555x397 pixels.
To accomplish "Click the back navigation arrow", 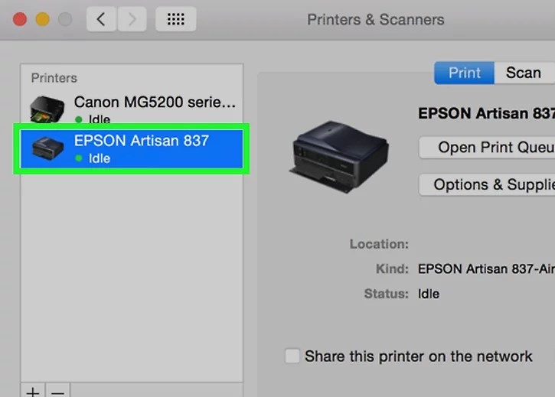I will pyautogui.click(x=101, y=19).
